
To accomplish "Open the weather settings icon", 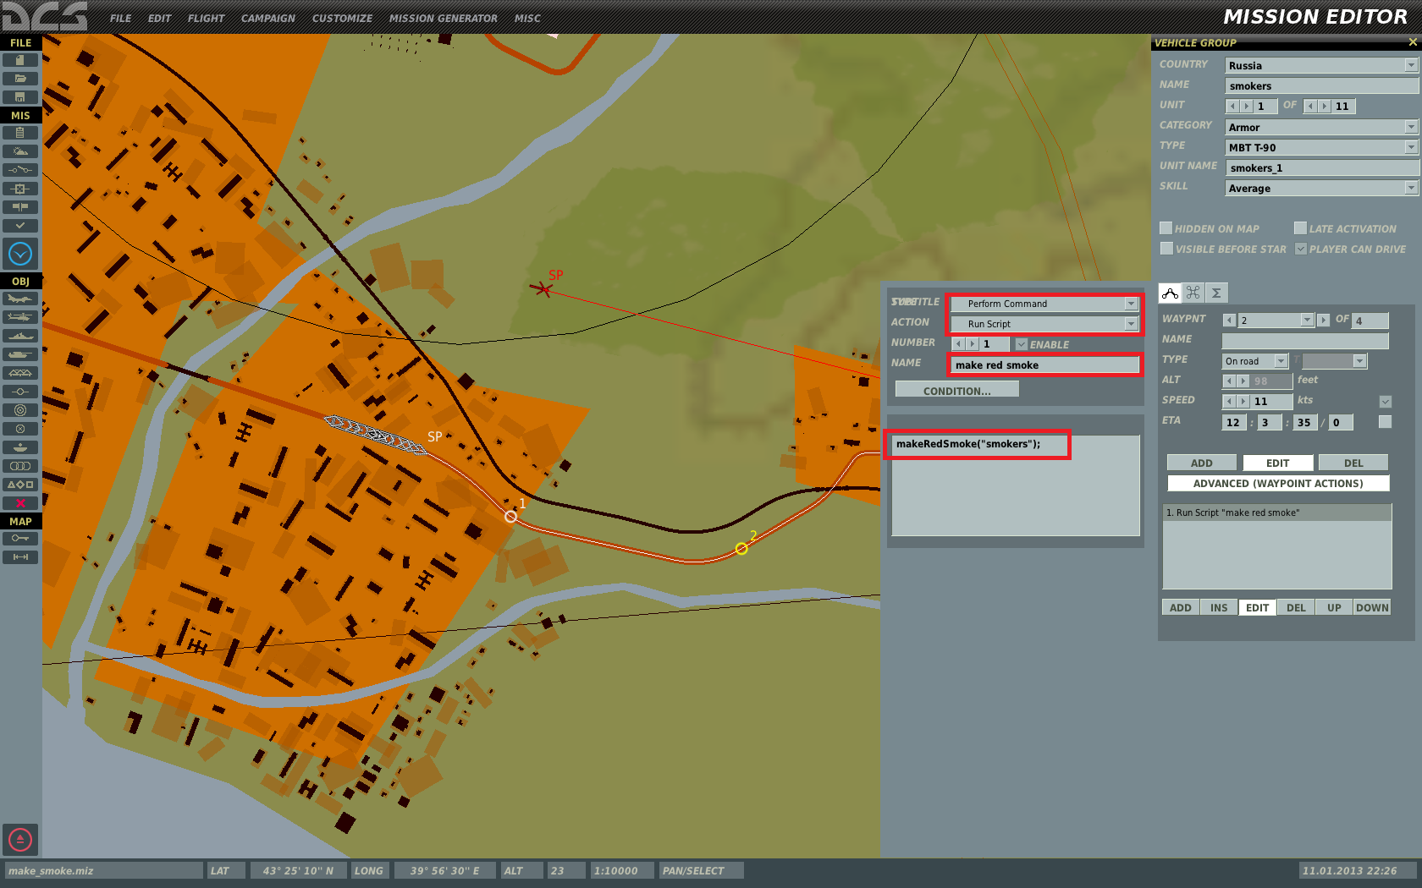I will 20,151.
